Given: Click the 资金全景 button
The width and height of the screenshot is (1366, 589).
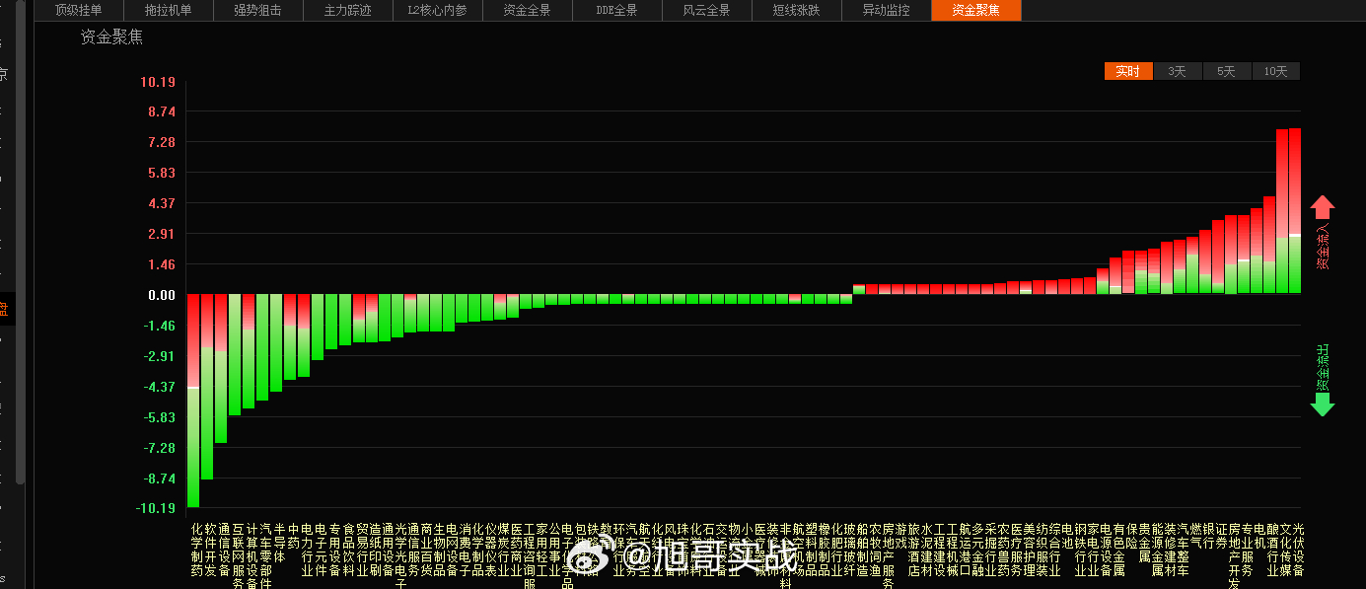Looking at the screenshot, I should [527, 11].
